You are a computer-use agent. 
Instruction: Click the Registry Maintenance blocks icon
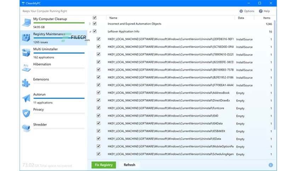click(x=26, y=37)
